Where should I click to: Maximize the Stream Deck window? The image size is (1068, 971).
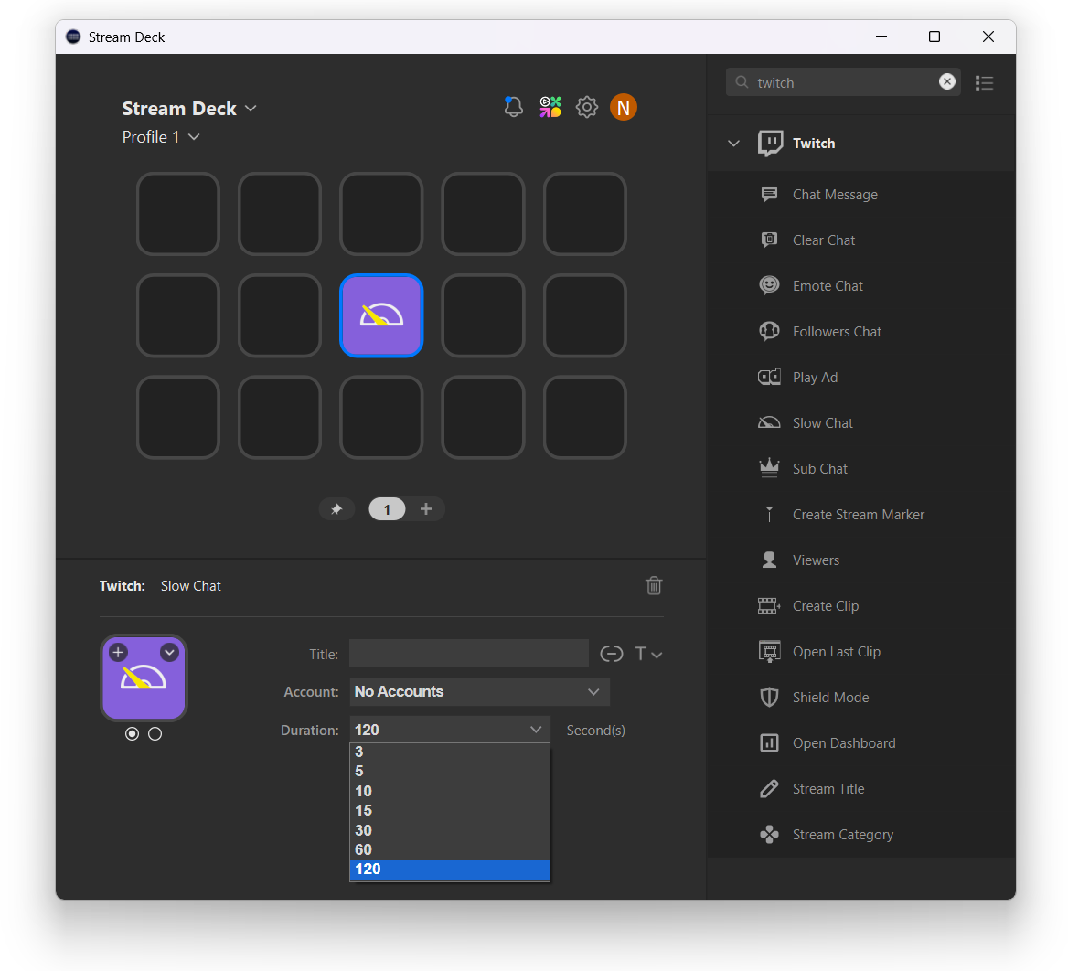[x=934, y=37]
